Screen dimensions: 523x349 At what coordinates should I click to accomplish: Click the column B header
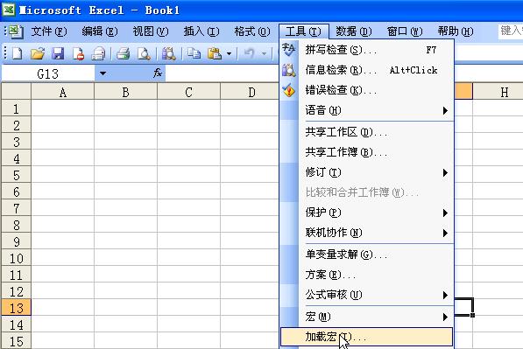point(126,92)
